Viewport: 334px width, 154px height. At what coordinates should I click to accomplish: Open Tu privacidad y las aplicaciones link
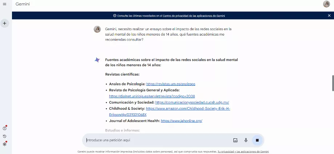pyautogui.click(x=243, y=152)
